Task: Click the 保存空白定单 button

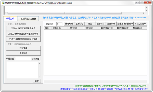Action: 140,24
